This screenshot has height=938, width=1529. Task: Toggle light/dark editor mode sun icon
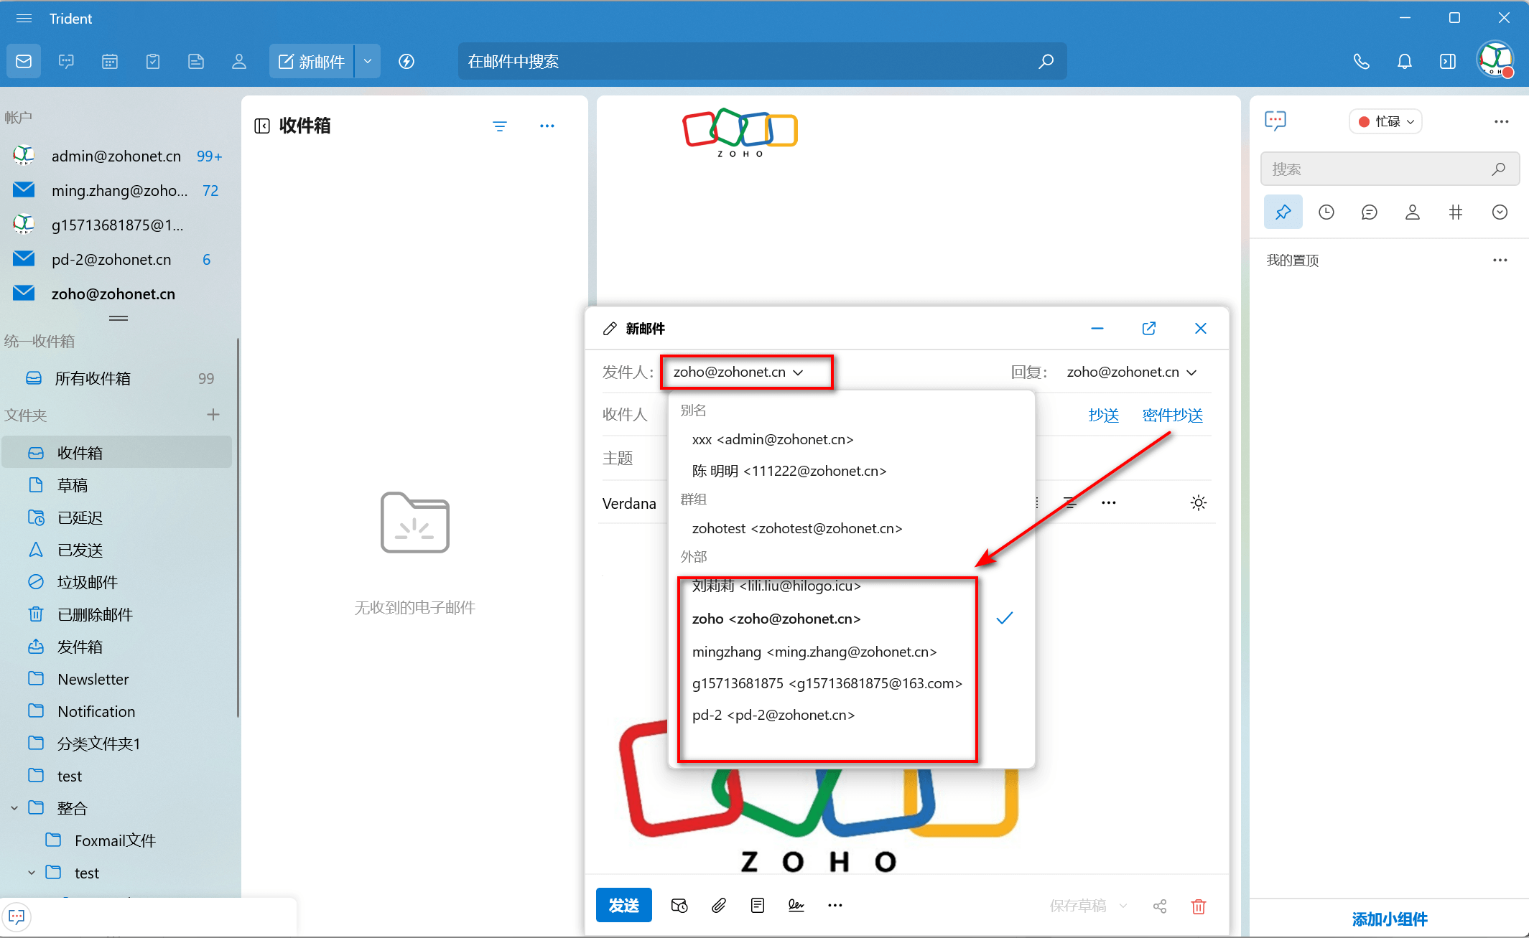pos(1199,503)
